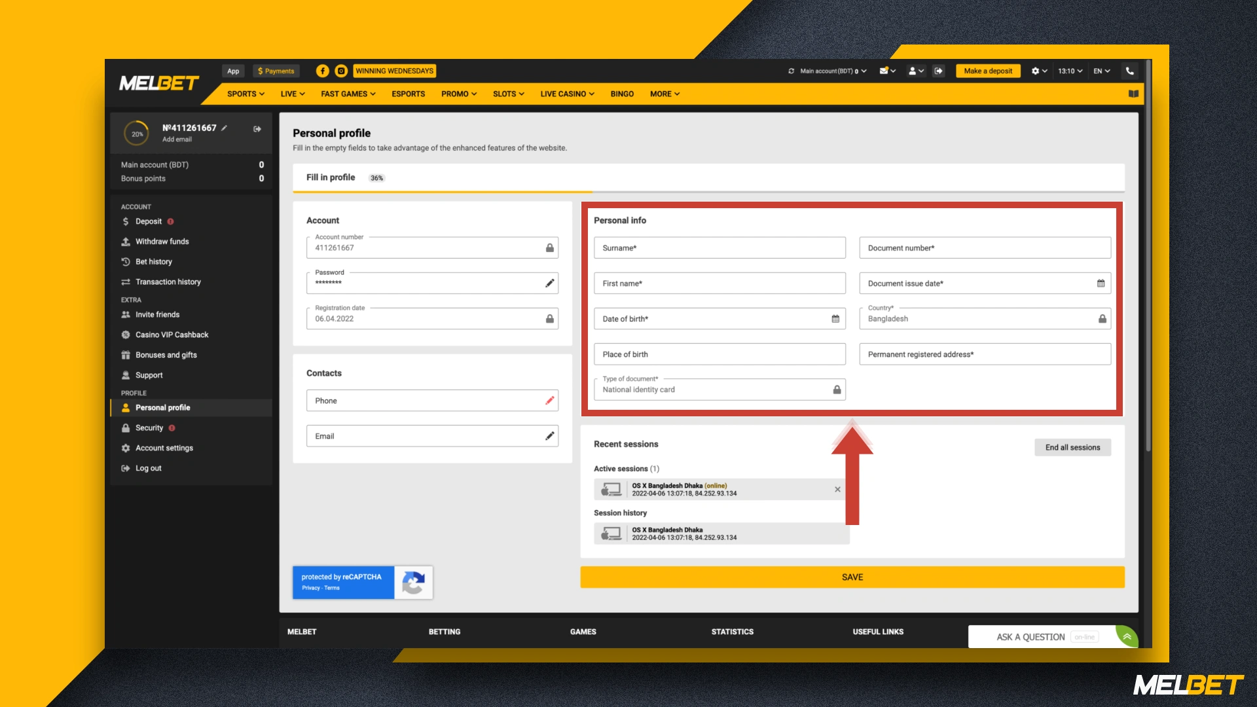Open Transaction history in the sidebar

(168, 281)
